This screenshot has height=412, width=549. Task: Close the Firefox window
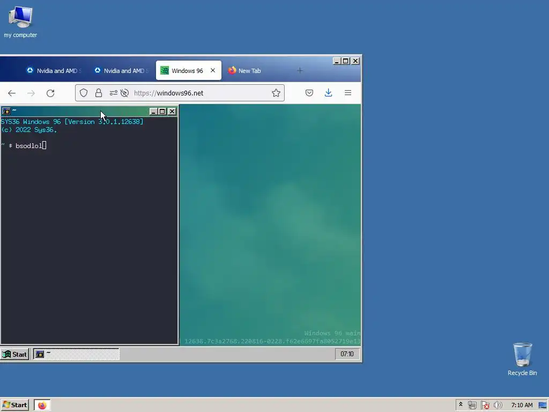pos(355,61)
